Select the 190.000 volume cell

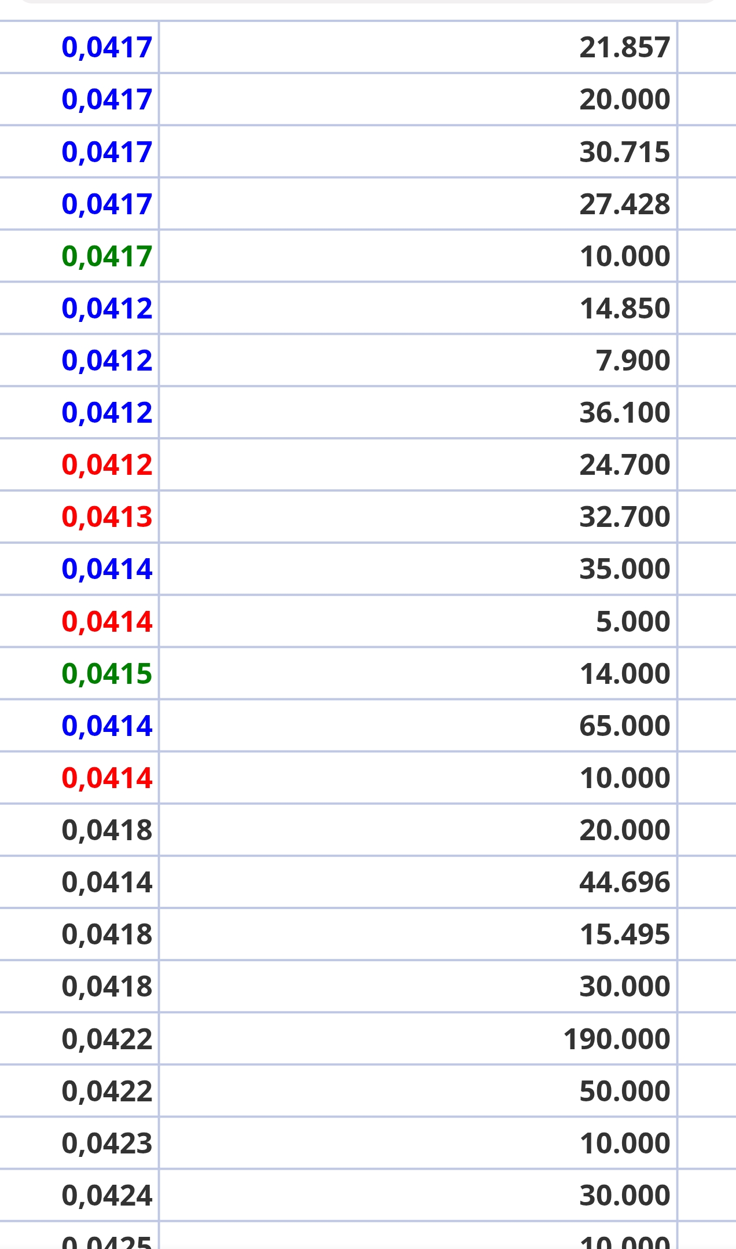[418, 1039]
